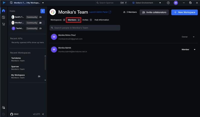
Task: Click the GitHub stars icon showing 2642
Action: [x=12, y=114]
